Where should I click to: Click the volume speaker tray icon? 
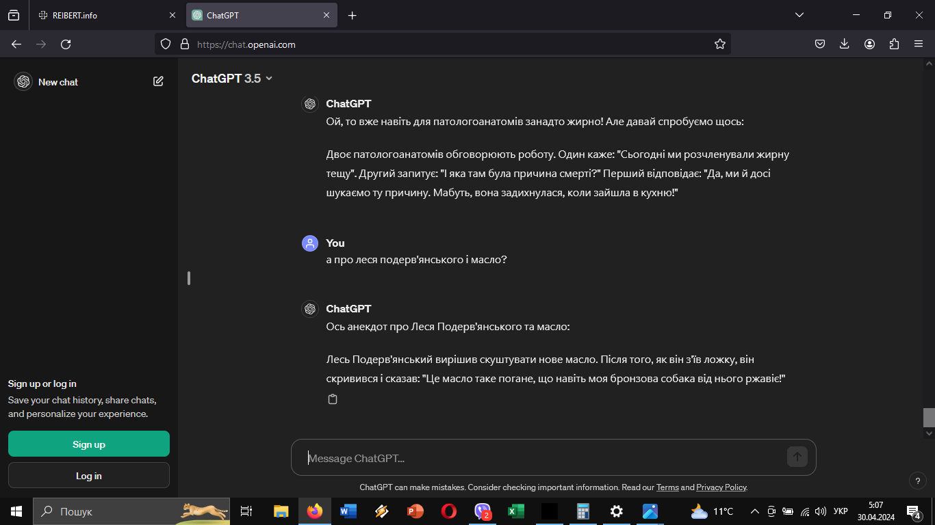(x=821, y=511)
